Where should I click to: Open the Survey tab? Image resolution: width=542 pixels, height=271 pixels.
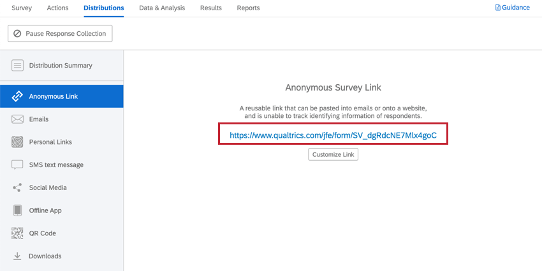[22, 8]
